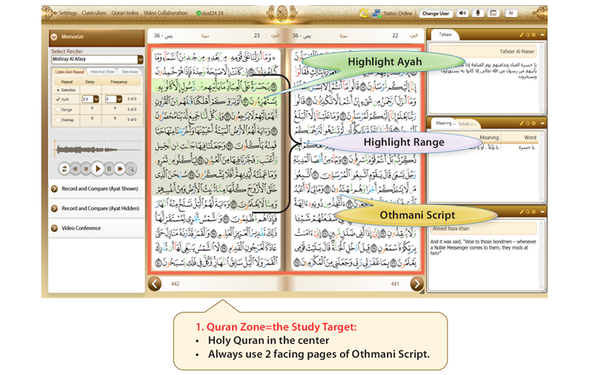Click the network status icon

(376, 13)
